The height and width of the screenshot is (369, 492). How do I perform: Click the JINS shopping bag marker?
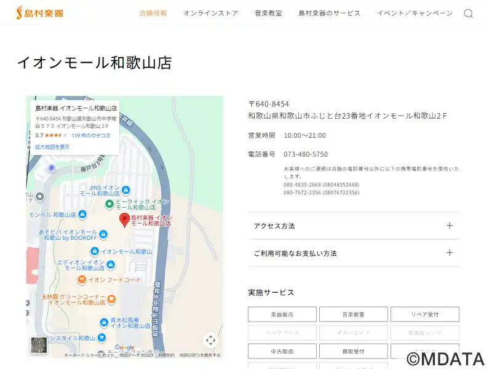(x=126, y=189)
